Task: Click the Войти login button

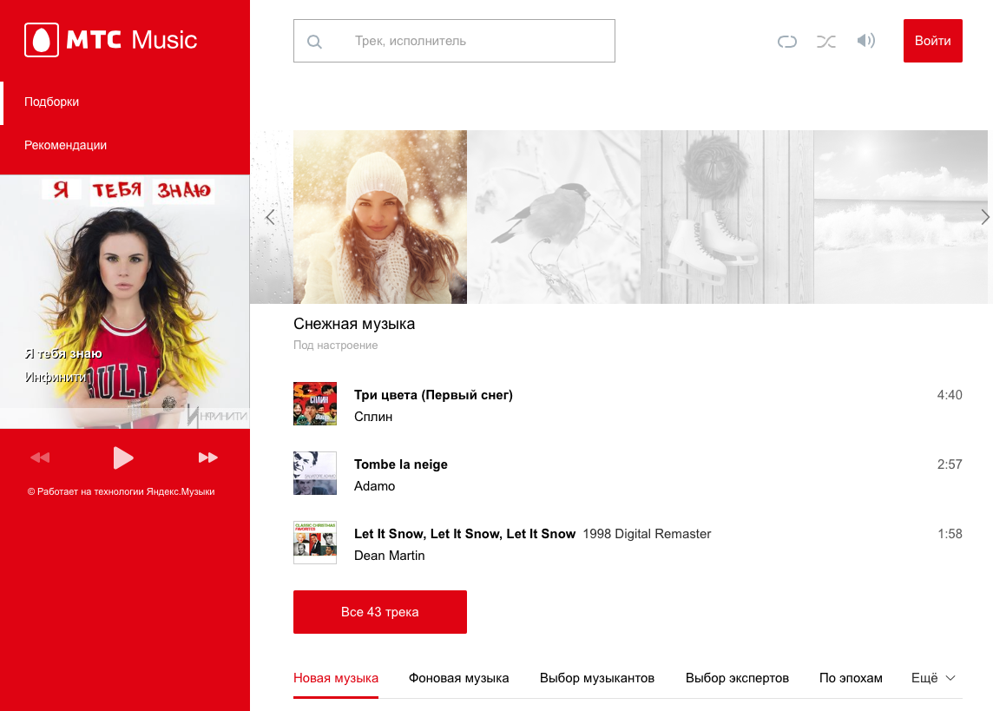Action: [932, 41]
